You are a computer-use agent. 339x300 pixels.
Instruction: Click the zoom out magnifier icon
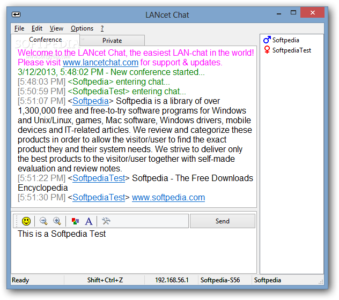click(x=43, y=221)
